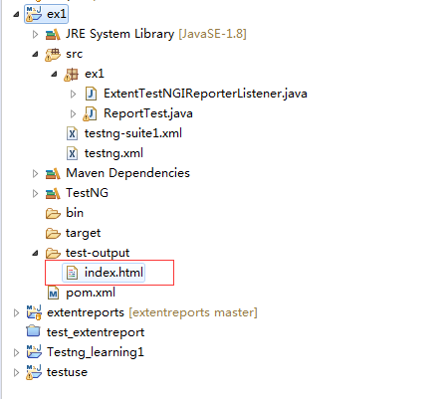The height and width of the screenshot is (399, 446).
Task: Collapse the test-output folder
Action: 35,253
